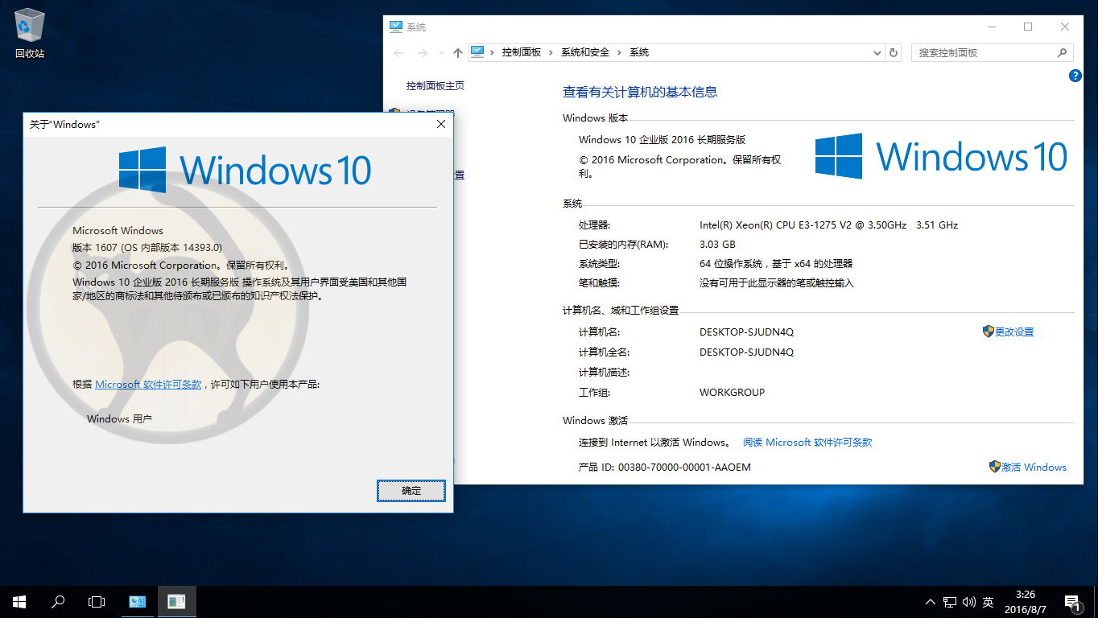Screen dimensions: 1098x618
Task: Click the processor Intel Xeon text
Action: coord(828,225)
